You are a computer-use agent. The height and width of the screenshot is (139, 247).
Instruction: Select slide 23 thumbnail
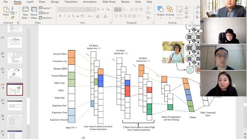coord(15,74)
